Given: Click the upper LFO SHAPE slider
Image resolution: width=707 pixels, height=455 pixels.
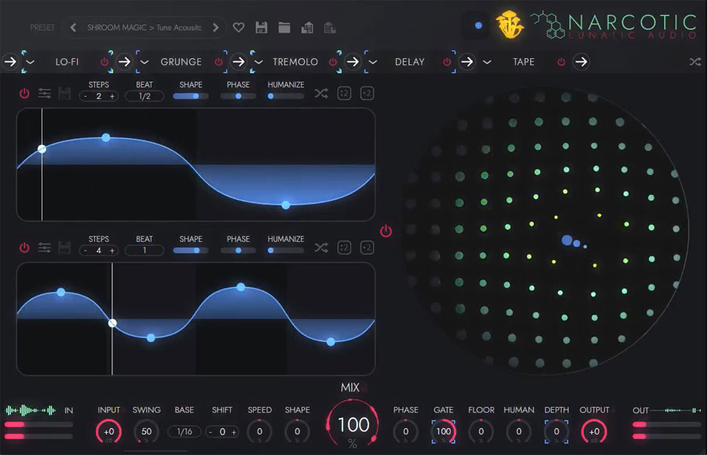Looking at the screenshot, I should [191, 96].
